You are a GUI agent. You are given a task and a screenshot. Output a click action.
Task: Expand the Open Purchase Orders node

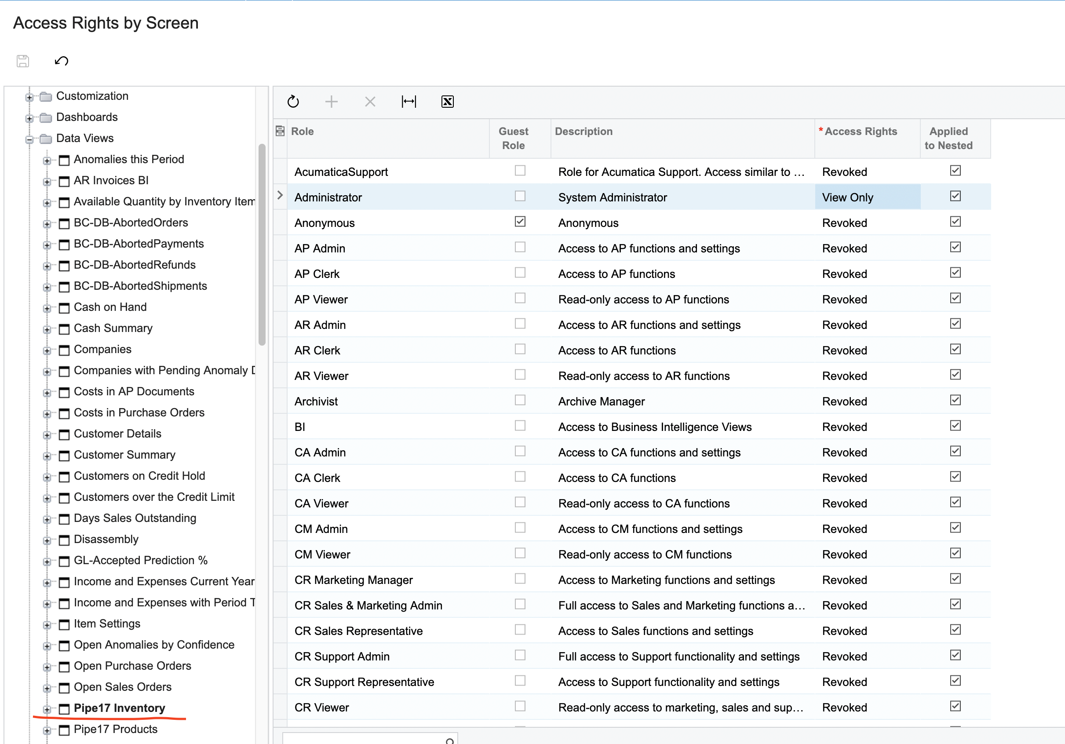(47, 667)
